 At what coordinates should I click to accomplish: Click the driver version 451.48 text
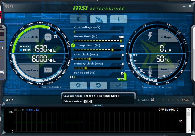click(x=88, y=101)
